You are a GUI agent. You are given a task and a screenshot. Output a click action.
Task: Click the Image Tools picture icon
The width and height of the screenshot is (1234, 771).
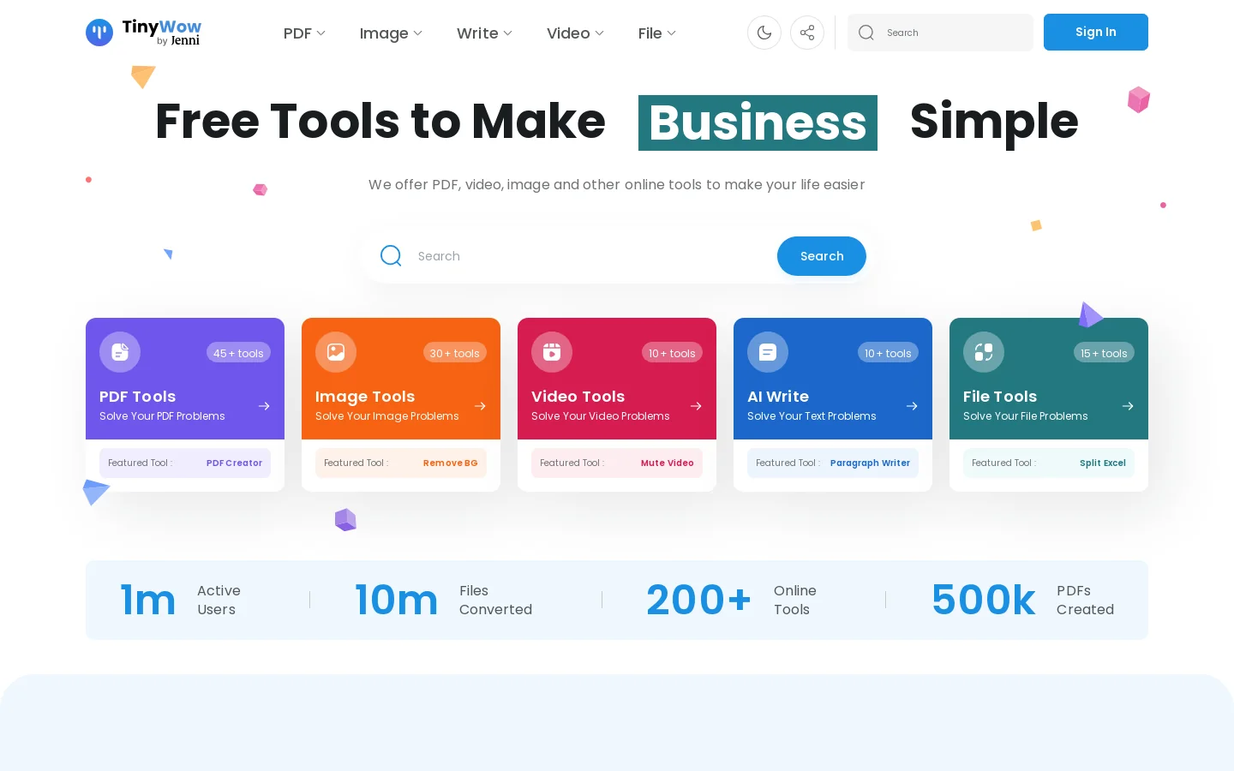336,352
